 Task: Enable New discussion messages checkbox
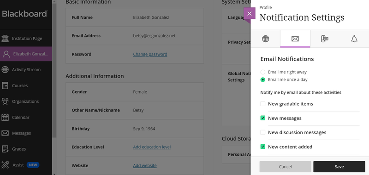click(263, 132)
